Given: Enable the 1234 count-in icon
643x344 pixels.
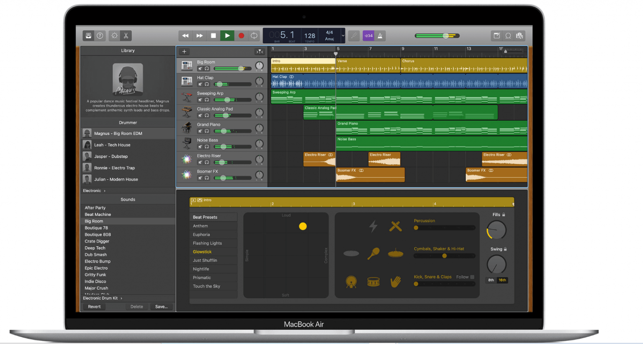Looking at the screenshot, I should click(368, 36).
